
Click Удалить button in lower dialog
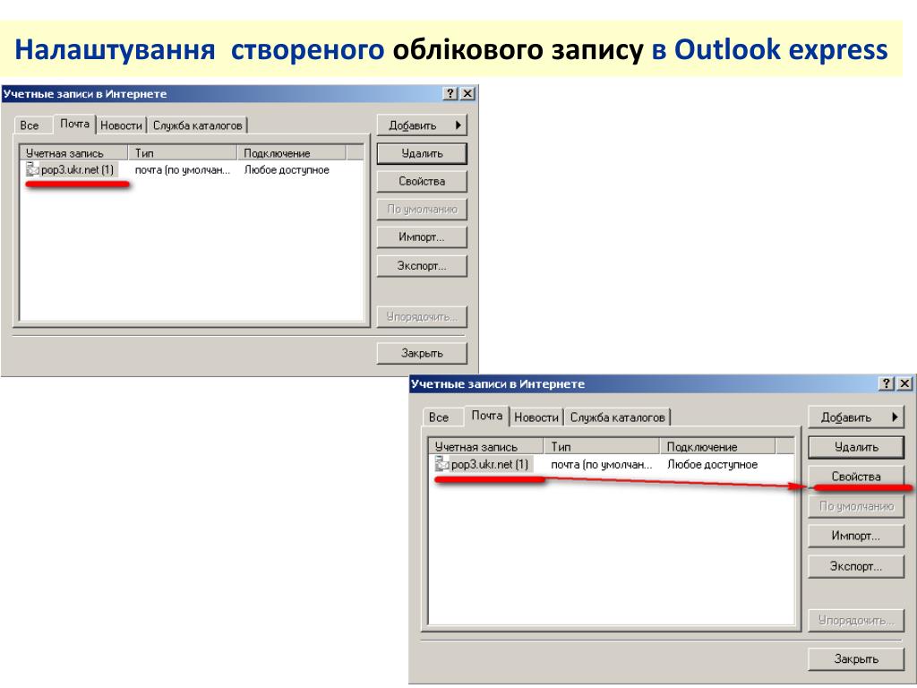click(856, 447)
